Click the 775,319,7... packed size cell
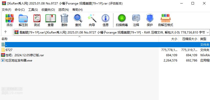 coord(189,50)
